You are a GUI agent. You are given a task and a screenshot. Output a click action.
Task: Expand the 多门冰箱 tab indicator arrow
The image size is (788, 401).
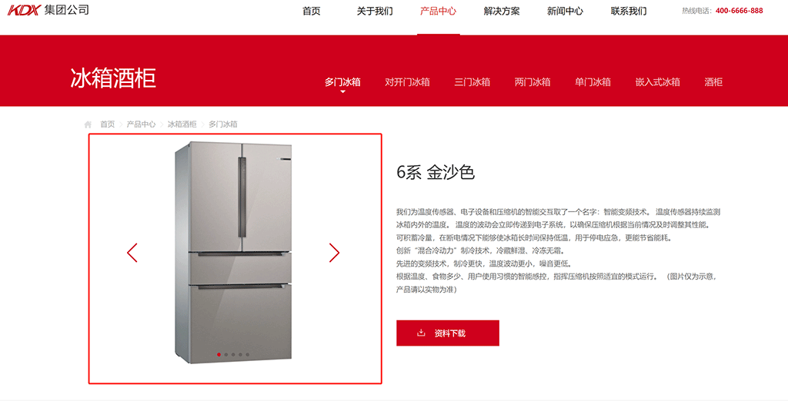tap(342, 92)
